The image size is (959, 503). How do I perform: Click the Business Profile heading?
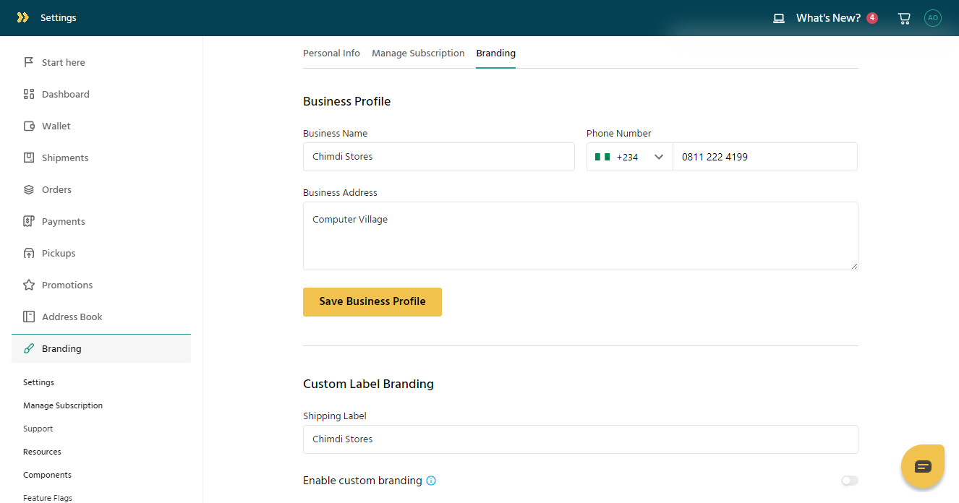(347, 101)
